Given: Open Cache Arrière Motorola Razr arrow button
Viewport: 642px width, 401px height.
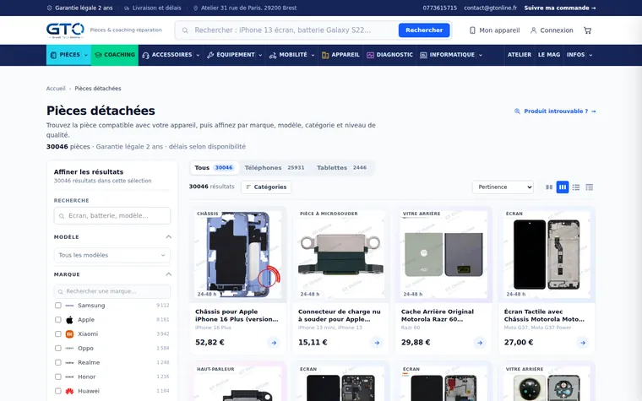Looking at the screenshot, I should [480, 343].
